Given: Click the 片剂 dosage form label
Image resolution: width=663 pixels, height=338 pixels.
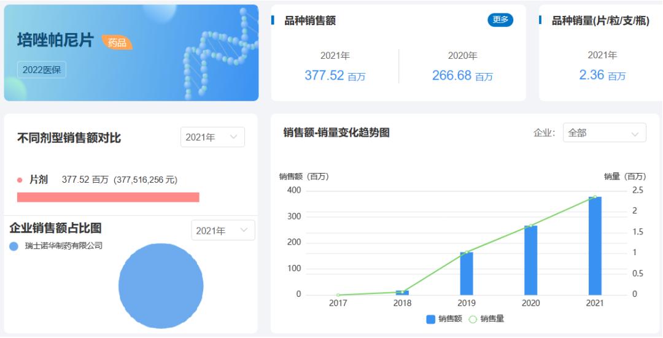Looking at the screenshot, I should [39, 180].
